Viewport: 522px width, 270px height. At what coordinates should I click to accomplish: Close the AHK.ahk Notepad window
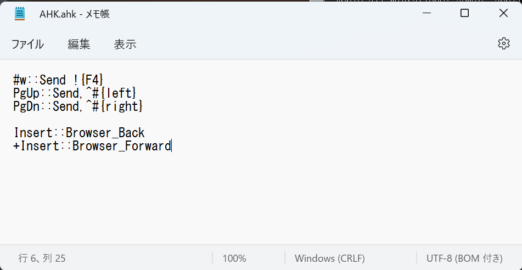click(503, 13)
